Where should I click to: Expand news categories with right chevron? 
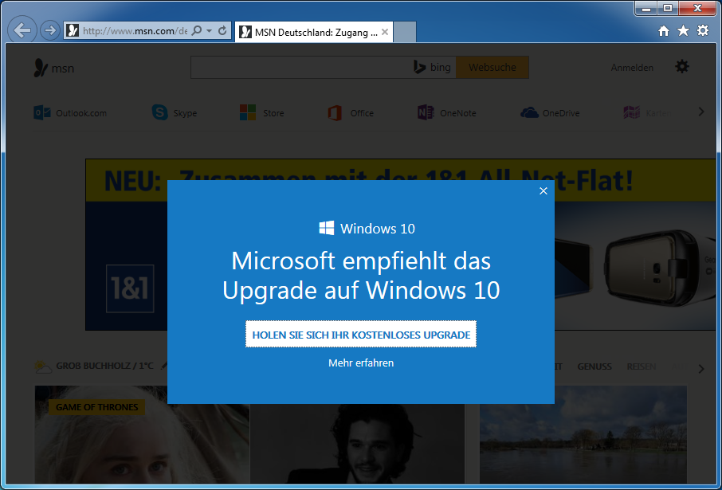pos(701,368)
